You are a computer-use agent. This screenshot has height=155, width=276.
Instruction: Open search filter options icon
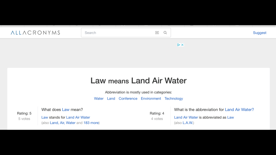tap(157, 33)
